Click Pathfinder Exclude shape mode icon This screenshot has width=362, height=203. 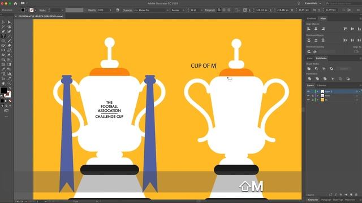tap(331, 69)
